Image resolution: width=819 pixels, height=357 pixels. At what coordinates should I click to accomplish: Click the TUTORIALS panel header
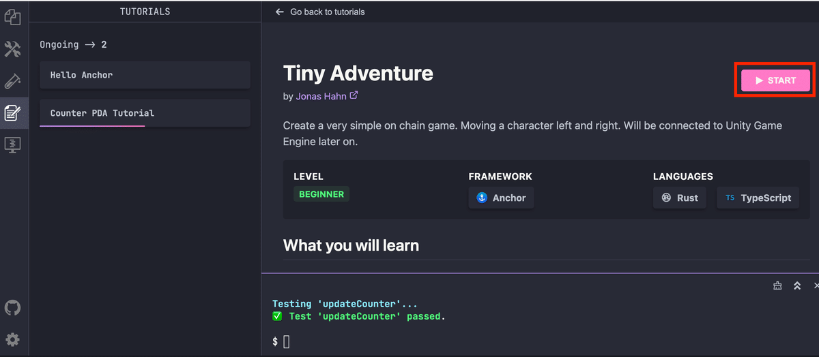[145, 12]
